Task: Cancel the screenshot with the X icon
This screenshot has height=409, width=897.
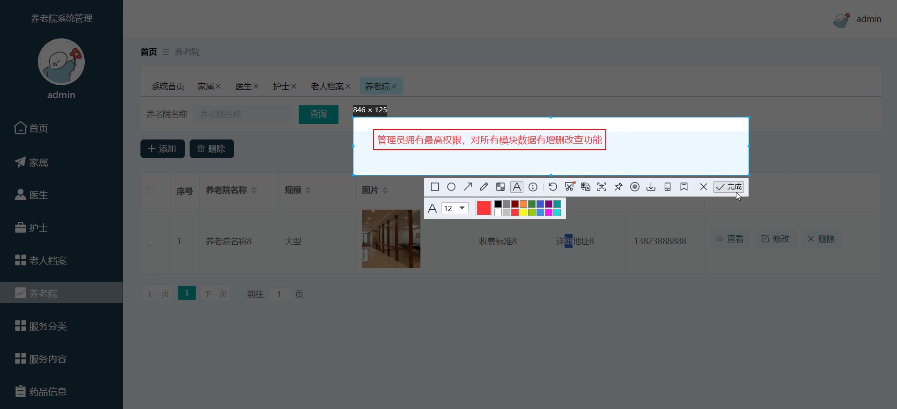Action: click(704, 187)
